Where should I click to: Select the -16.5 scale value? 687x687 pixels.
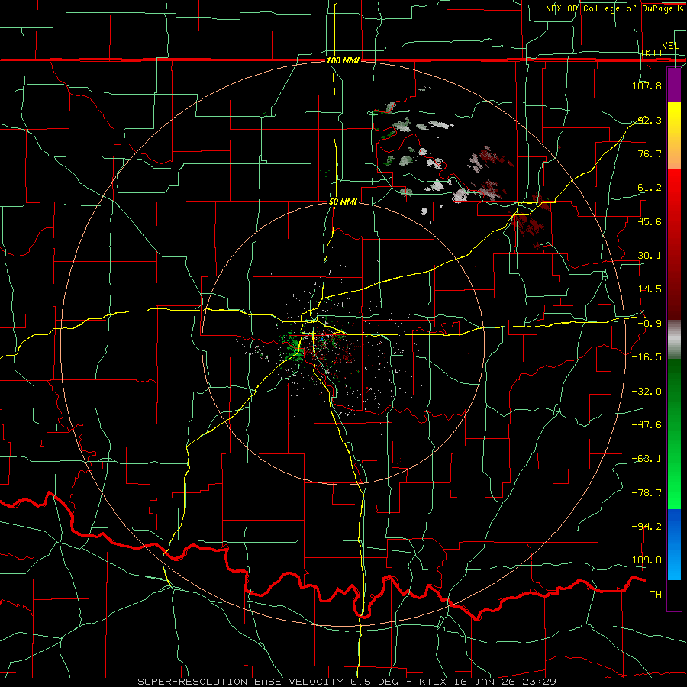(647, 357)
